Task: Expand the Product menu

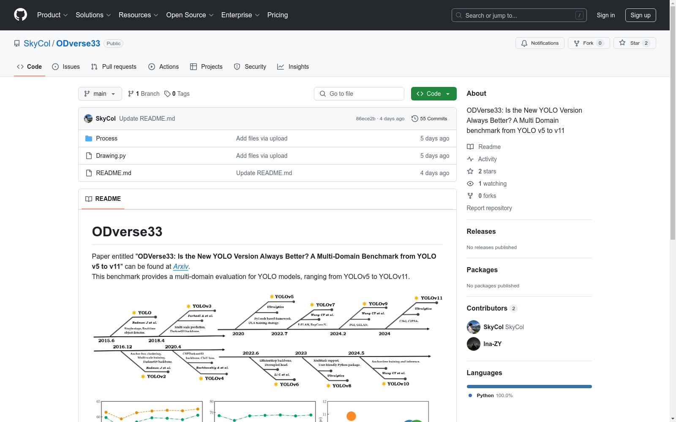Action: 52,15
